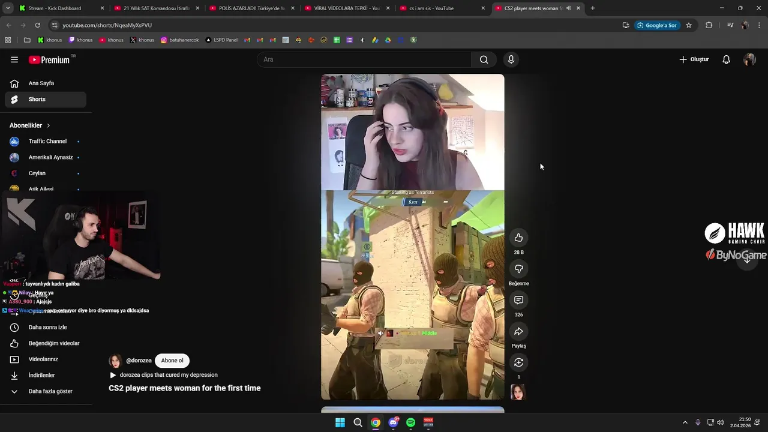
Task: Open the LSPD Panel bookmark
Action: [221, 40]
